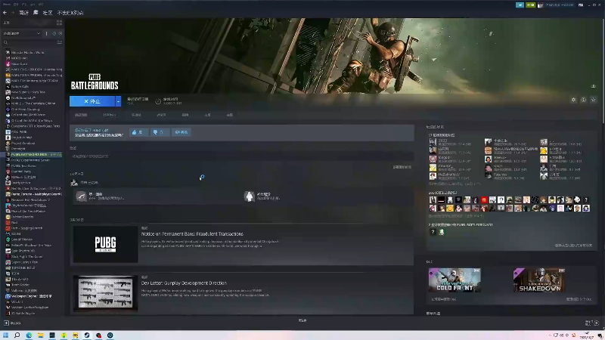Open the first game page tab (store page)
Image resolution: width=605 pixels, height=340 pixels.
[x=81, y=115]
